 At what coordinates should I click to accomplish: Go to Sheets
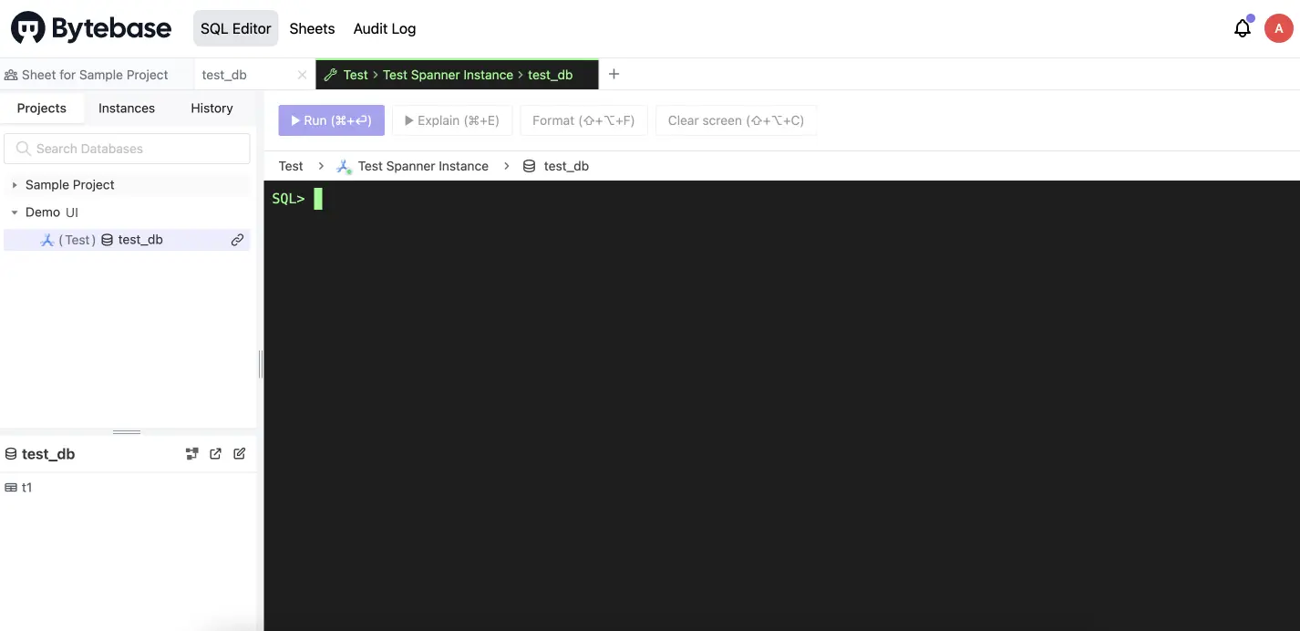click(x=313, y=28)
